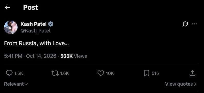204x93 pixels.
Task: Click the Kash Patel display name
Action: (x=34, y=24)
